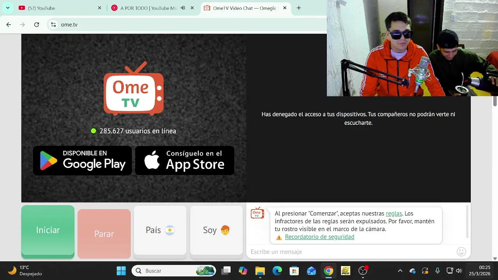Open File Explorer from the taskbar
The height and width of the screenshot is (280, 498).
point(260,271)
